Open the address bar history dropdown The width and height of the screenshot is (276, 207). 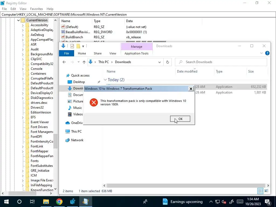[x=160, y=62]
